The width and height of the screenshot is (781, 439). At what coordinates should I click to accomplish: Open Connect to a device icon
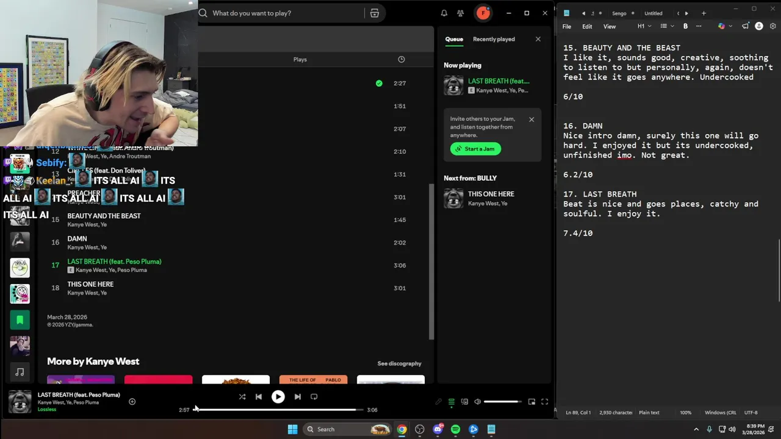(464, 402)
